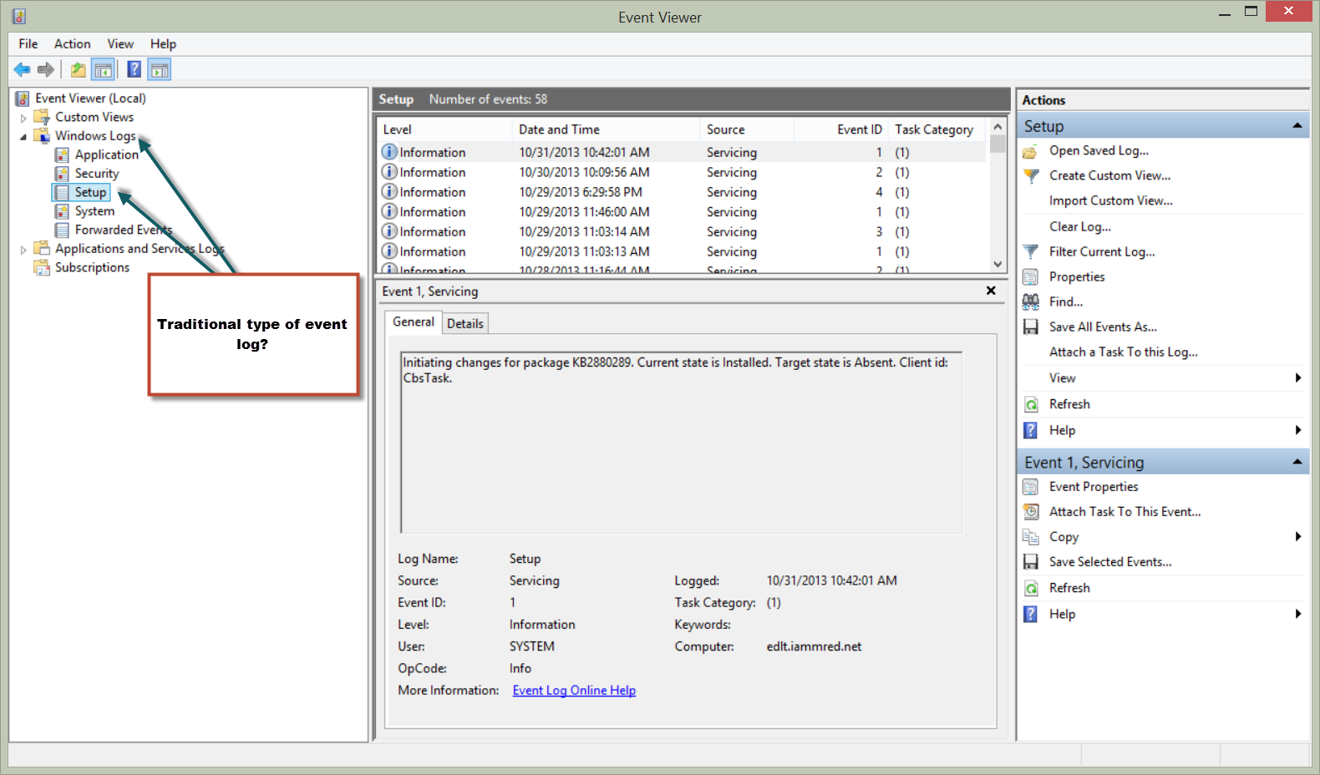Click Refresh icon under Event 1, Servicing
1320x775 pixels.
click(1031, 589)
